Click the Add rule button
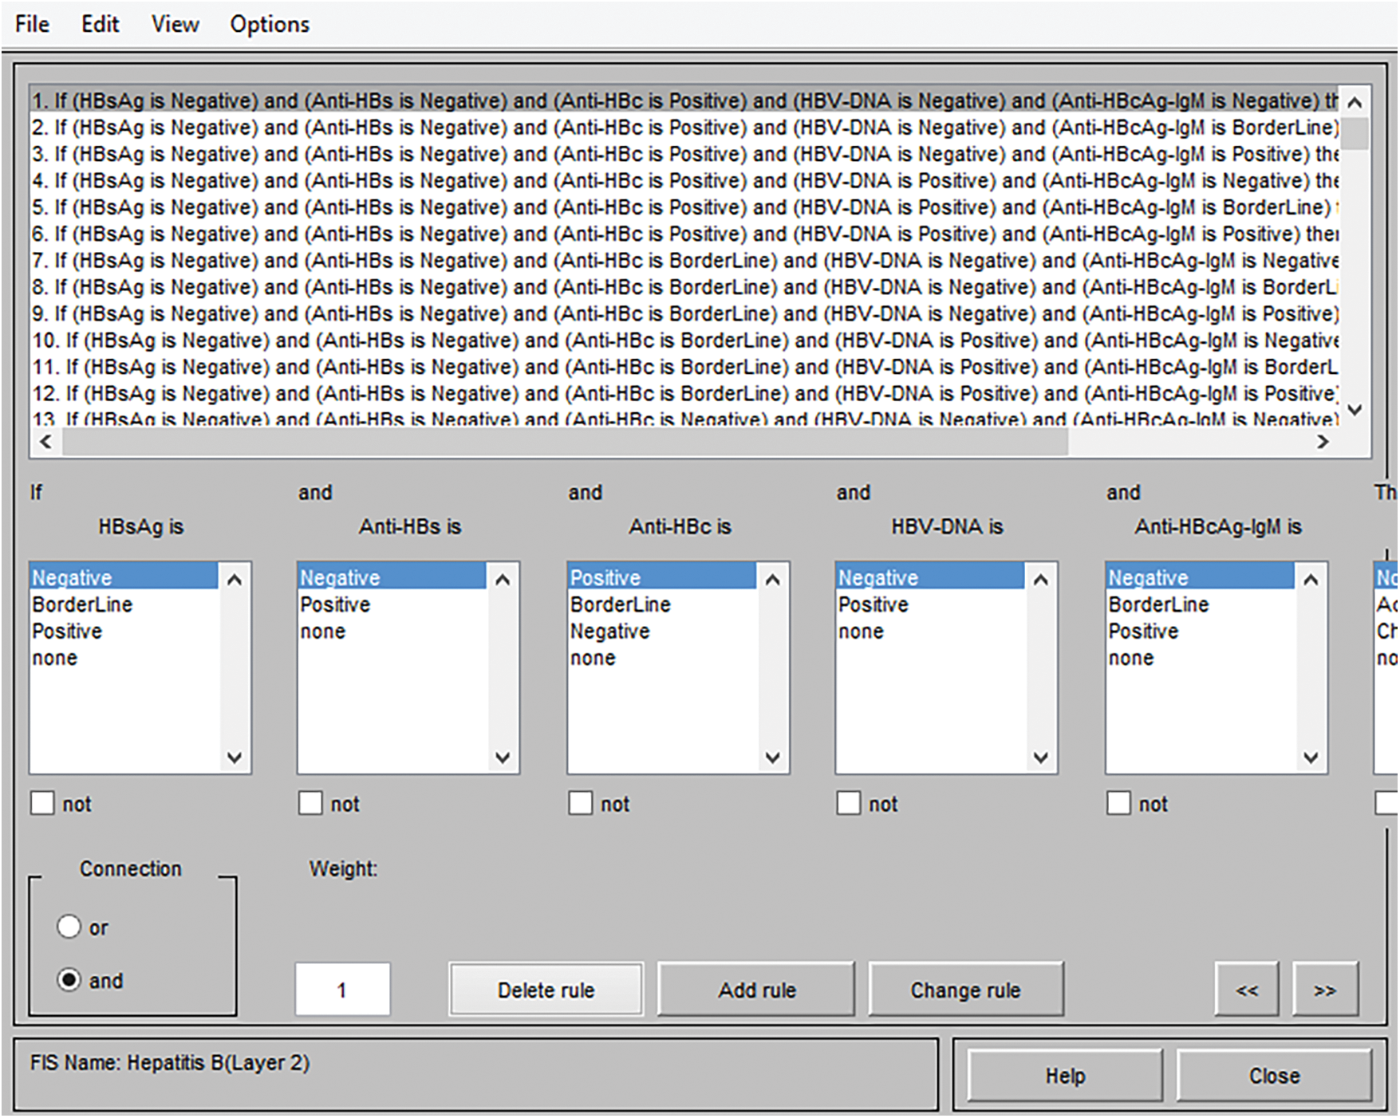 coord(755,990)
